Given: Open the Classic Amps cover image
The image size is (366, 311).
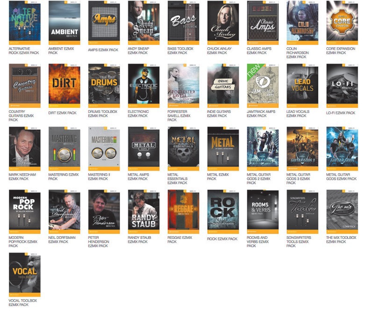Looking at the screenshot, I should (263, 23).
